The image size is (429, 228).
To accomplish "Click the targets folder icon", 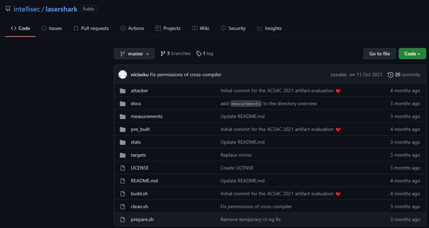I will (123, 155).
